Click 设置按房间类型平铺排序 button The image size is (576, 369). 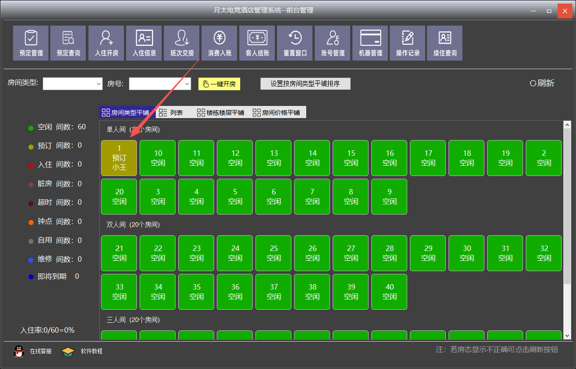(x=305, y=84)
